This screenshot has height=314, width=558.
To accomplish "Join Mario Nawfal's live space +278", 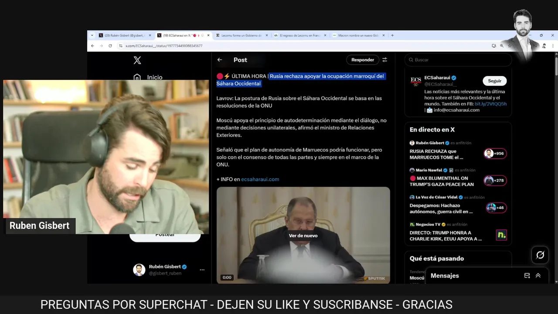I will coord(495,181).
